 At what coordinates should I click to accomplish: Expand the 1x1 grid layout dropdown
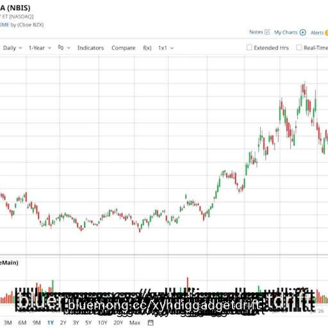click(x=166, y=48)
